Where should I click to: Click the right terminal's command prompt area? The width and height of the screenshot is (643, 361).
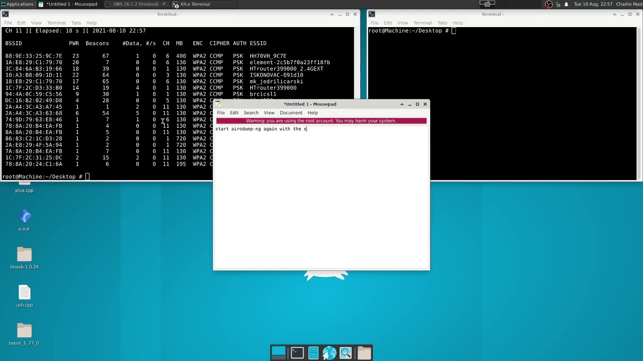[412, 31]
